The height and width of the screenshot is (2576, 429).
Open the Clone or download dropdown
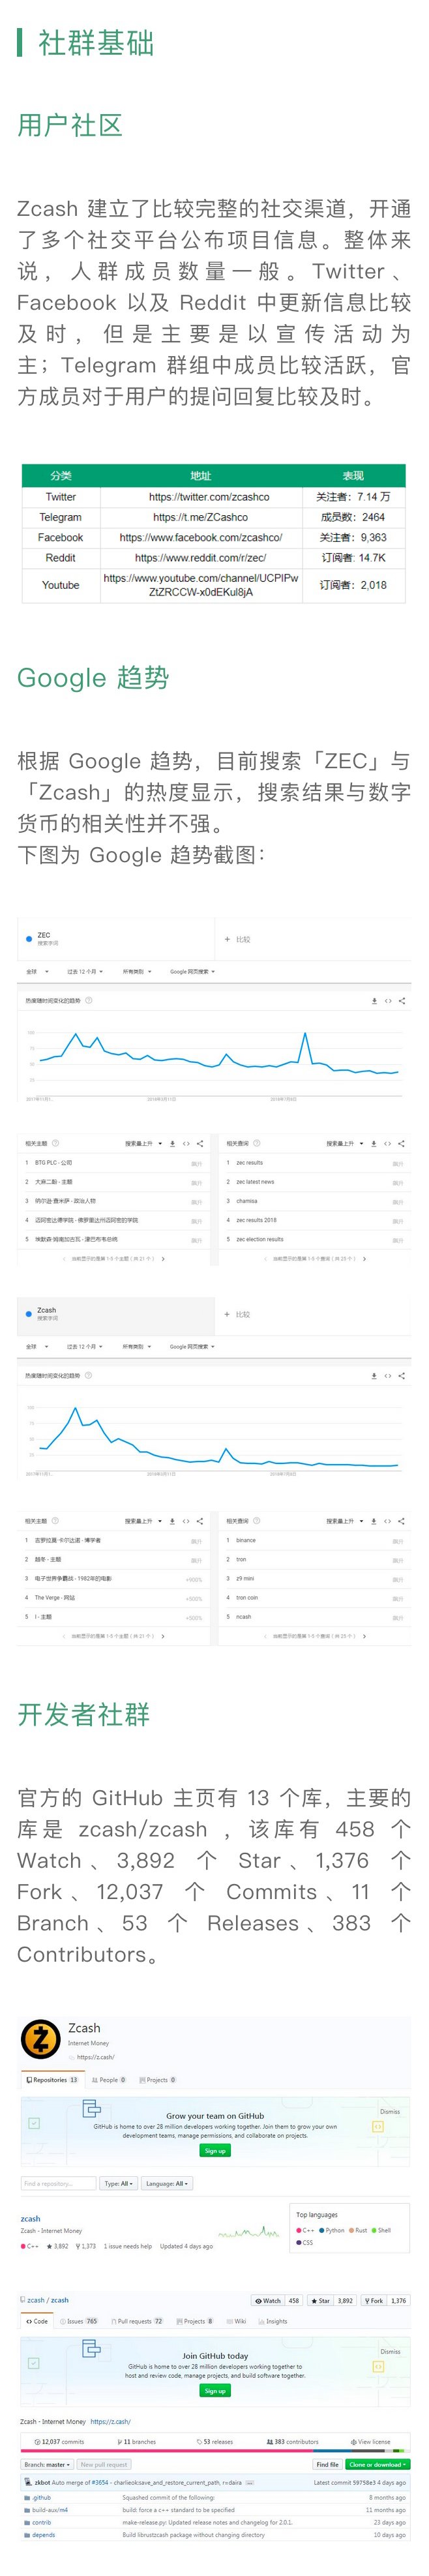coord(377,2465)
